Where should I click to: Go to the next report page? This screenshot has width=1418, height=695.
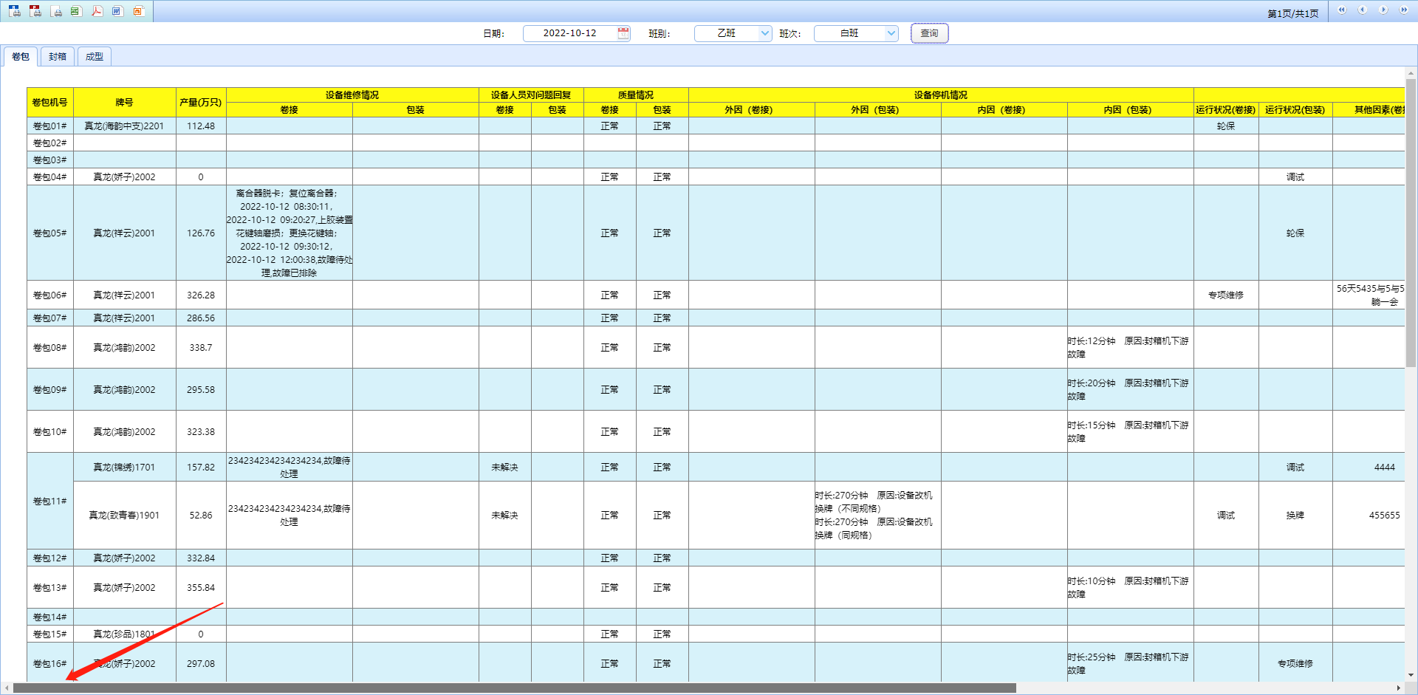(1383, 10)
